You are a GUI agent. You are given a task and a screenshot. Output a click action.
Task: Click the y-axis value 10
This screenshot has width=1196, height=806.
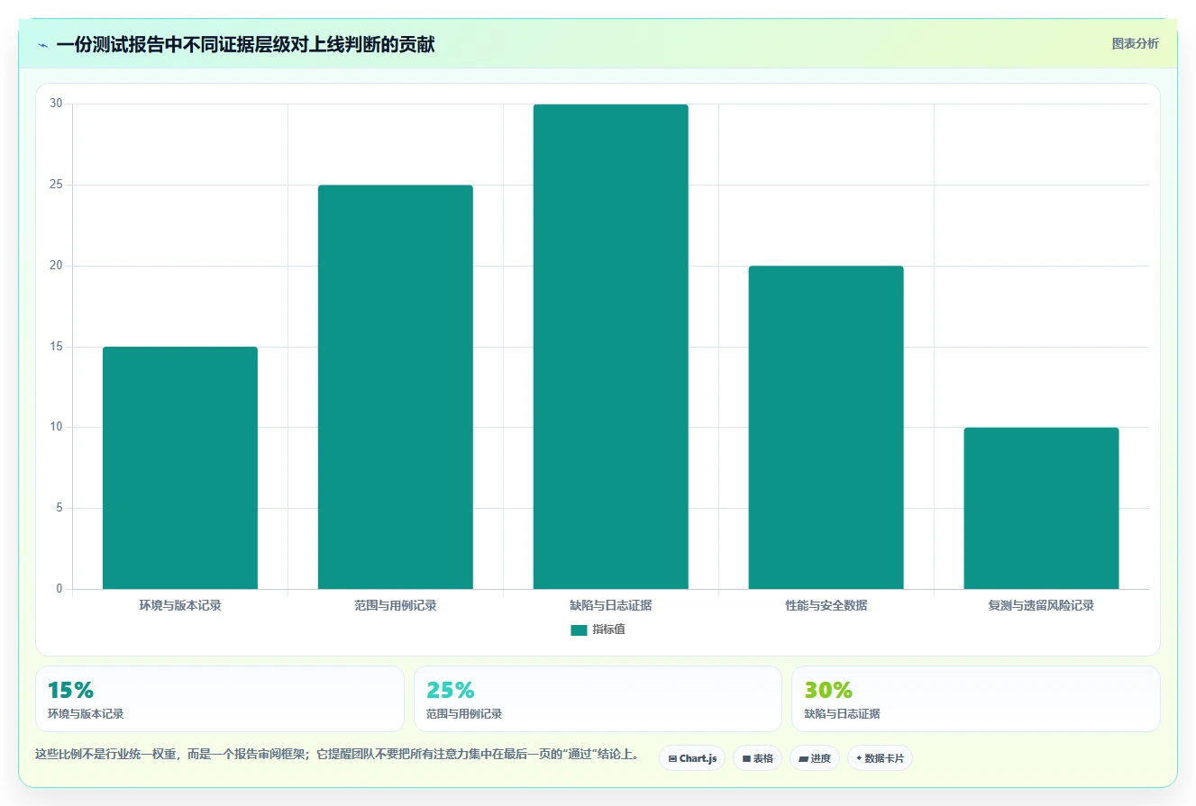point(57,427)
